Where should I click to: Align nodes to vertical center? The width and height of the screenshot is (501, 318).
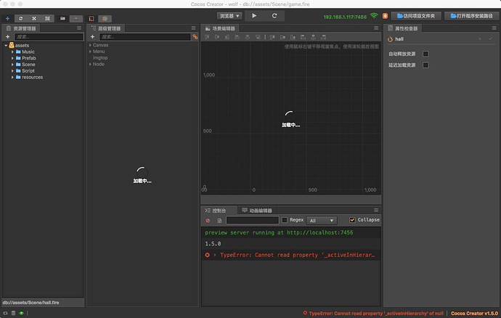(217, 37)
